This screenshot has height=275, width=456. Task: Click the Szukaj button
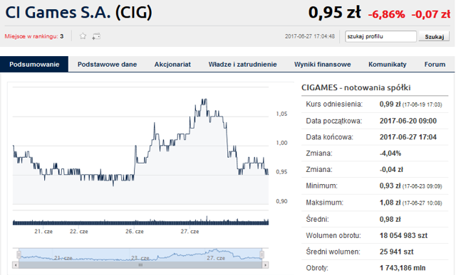[x=434, y=36]
